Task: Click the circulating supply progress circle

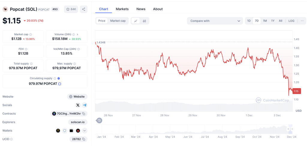Action: (x=60, y=84)
